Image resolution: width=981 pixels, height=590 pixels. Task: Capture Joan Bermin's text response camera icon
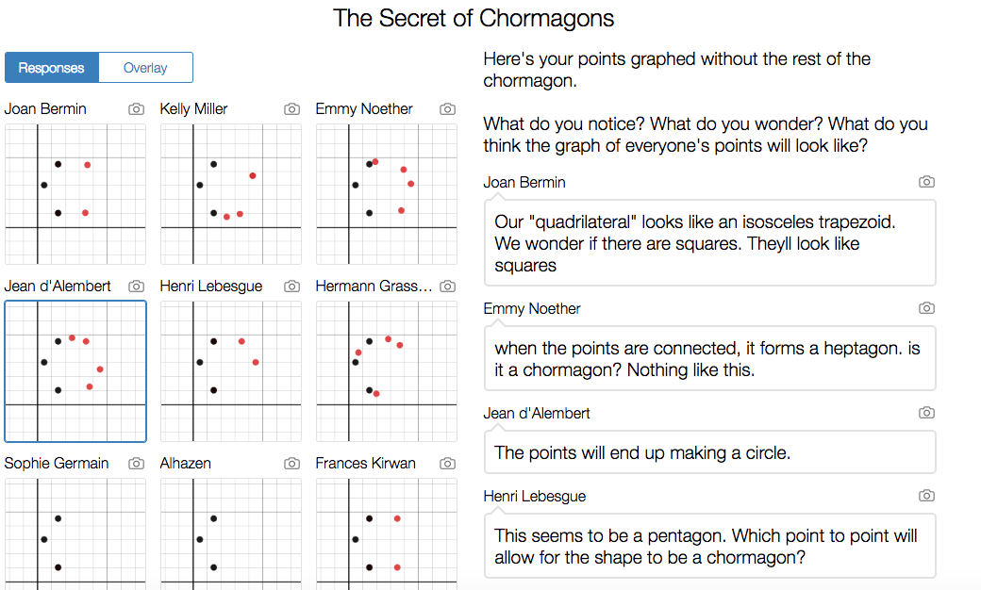[x=926, y=182]
